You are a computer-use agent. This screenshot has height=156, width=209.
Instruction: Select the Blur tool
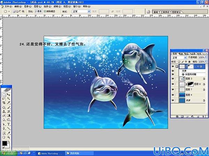click(4, 119)
